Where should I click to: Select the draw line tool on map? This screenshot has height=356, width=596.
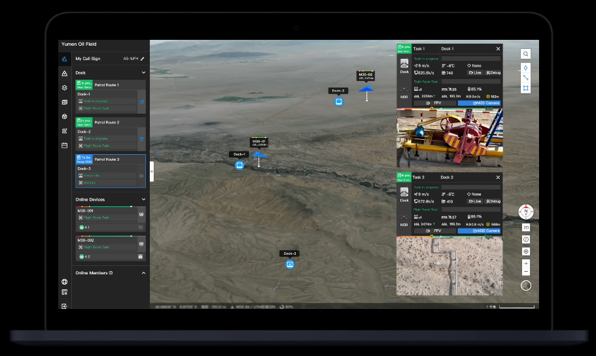[526, 78]
